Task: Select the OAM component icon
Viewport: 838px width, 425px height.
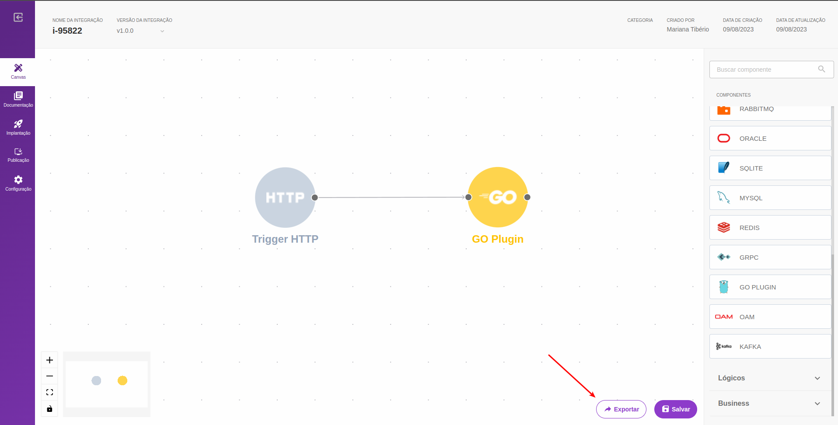Action: 724,317
